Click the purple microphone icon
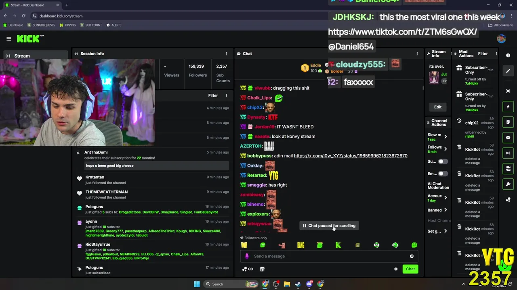 [247, 256]
